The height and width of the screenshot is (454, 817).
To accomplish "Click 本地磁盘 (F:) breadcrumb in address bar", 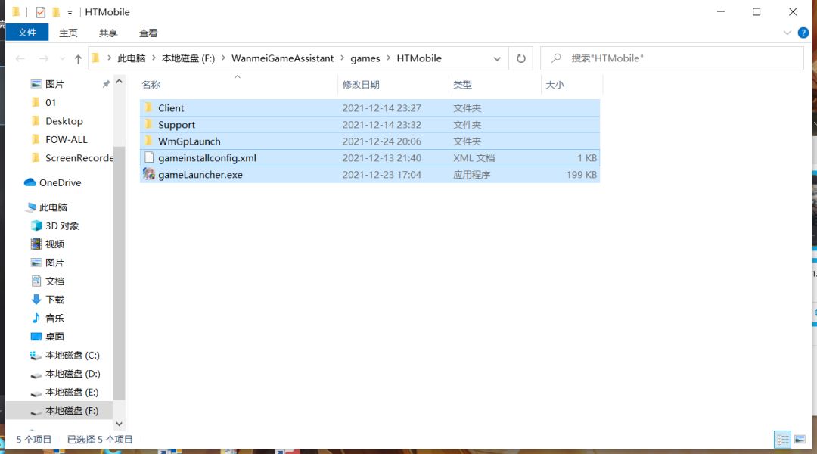I will click(188, 58).
